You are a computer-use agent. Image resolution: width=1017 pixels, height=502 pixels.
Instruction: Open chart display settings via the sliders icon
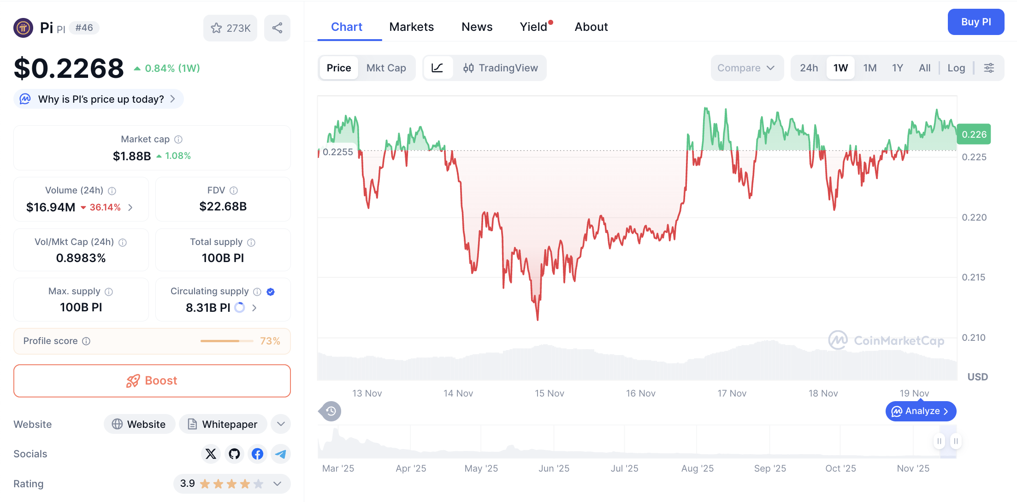(989, 68)
